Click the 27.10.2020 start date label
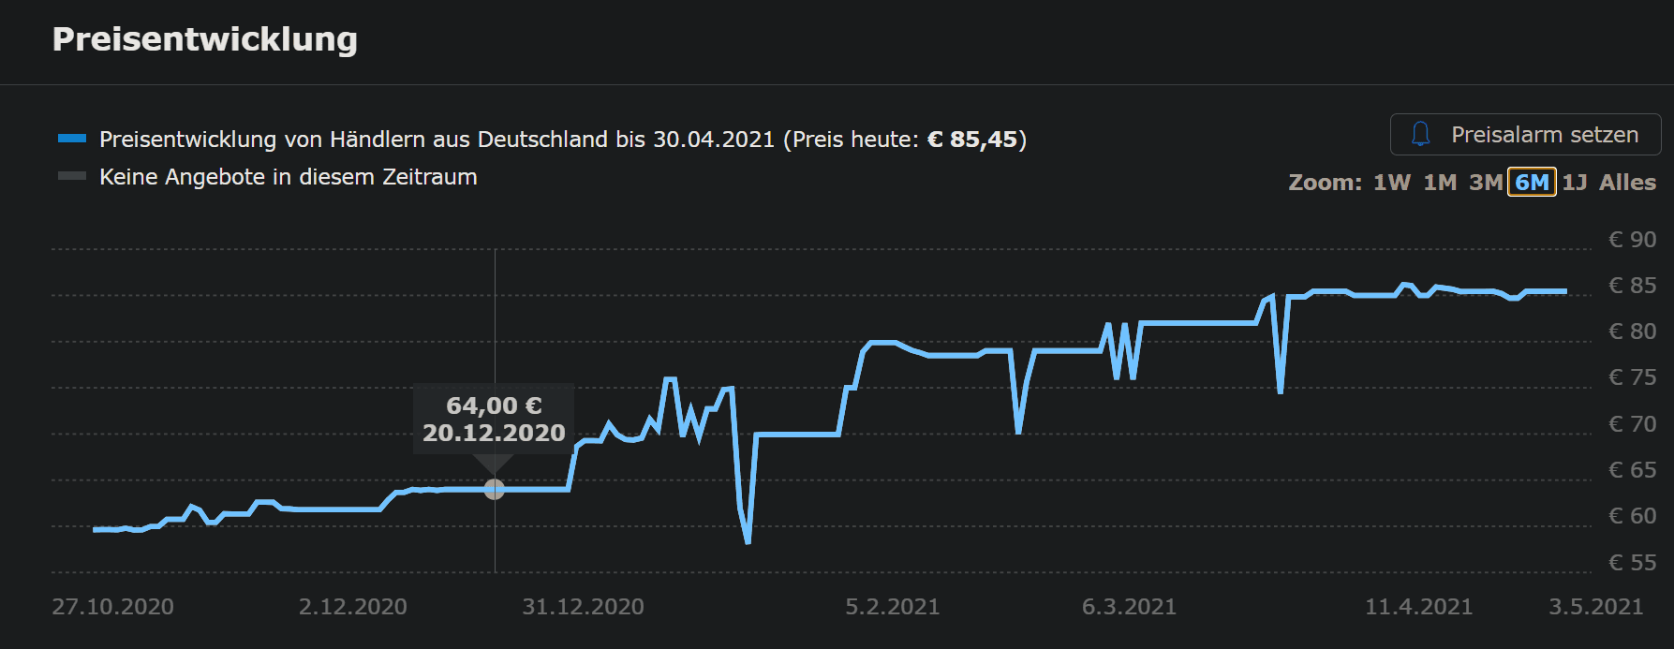This screenshot has height=649, width=1674. [112, 607]
